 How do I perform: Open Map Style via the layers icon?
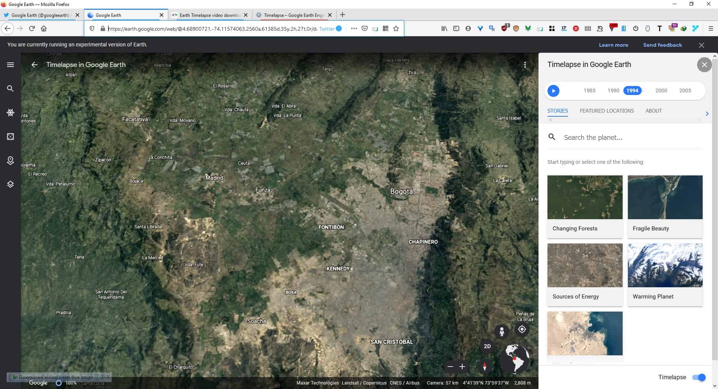(x=10, y=184)
